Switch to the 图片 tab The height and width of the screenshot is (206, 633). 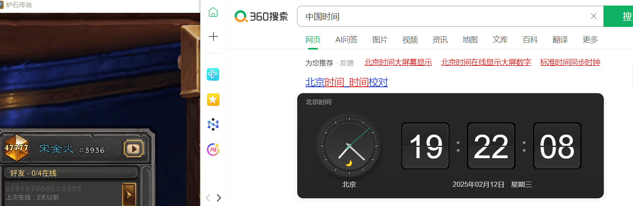pos(380,40)
